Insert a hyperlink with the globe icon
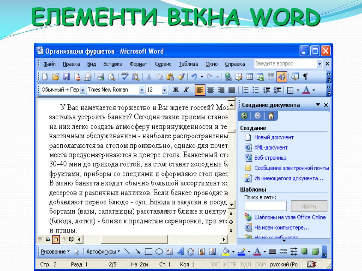 click(x=228, y=77)
